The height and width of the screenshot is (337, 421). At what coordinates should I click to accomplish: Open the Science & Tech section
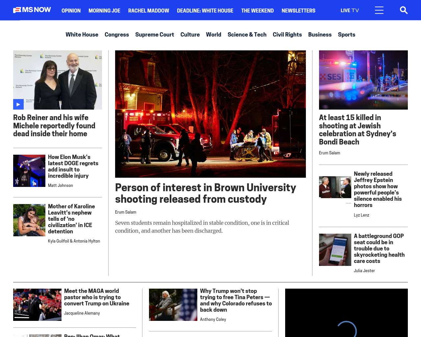[x=247, y=35]
